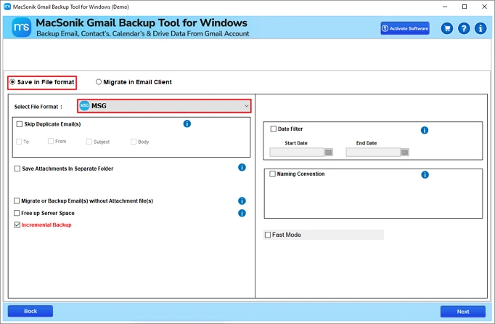Uncheck the Incremental Backup checkbox

[17, 224]
